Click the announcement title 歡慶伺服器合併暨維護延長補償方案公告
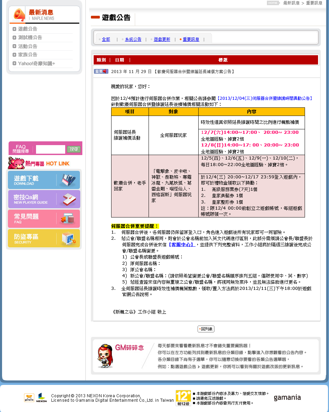The width and height of the screenshot is (329, 412). (194, 71)
